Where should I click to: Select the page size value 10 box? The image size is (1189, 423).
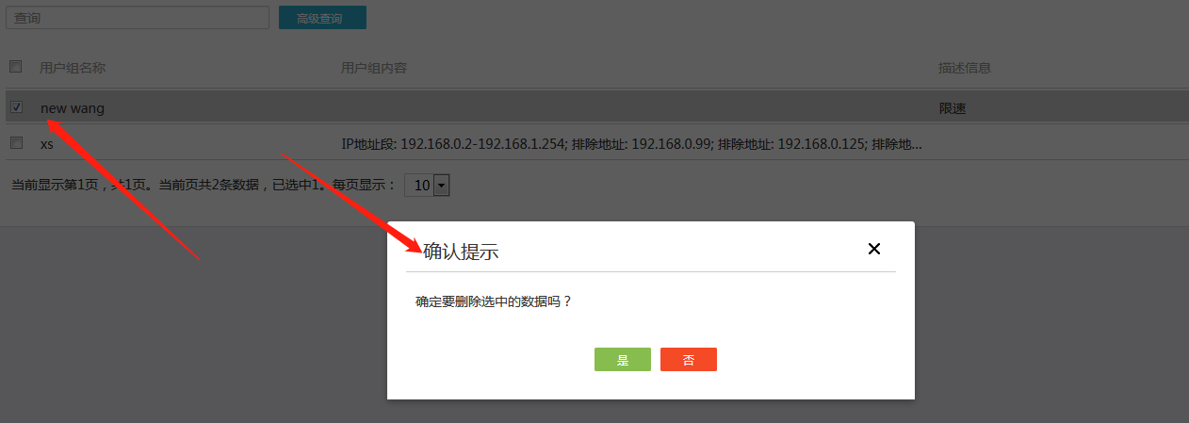pyautogui.click(x=427, y=186)
